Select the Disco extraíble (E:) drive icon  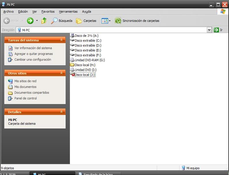click(72, 50)
